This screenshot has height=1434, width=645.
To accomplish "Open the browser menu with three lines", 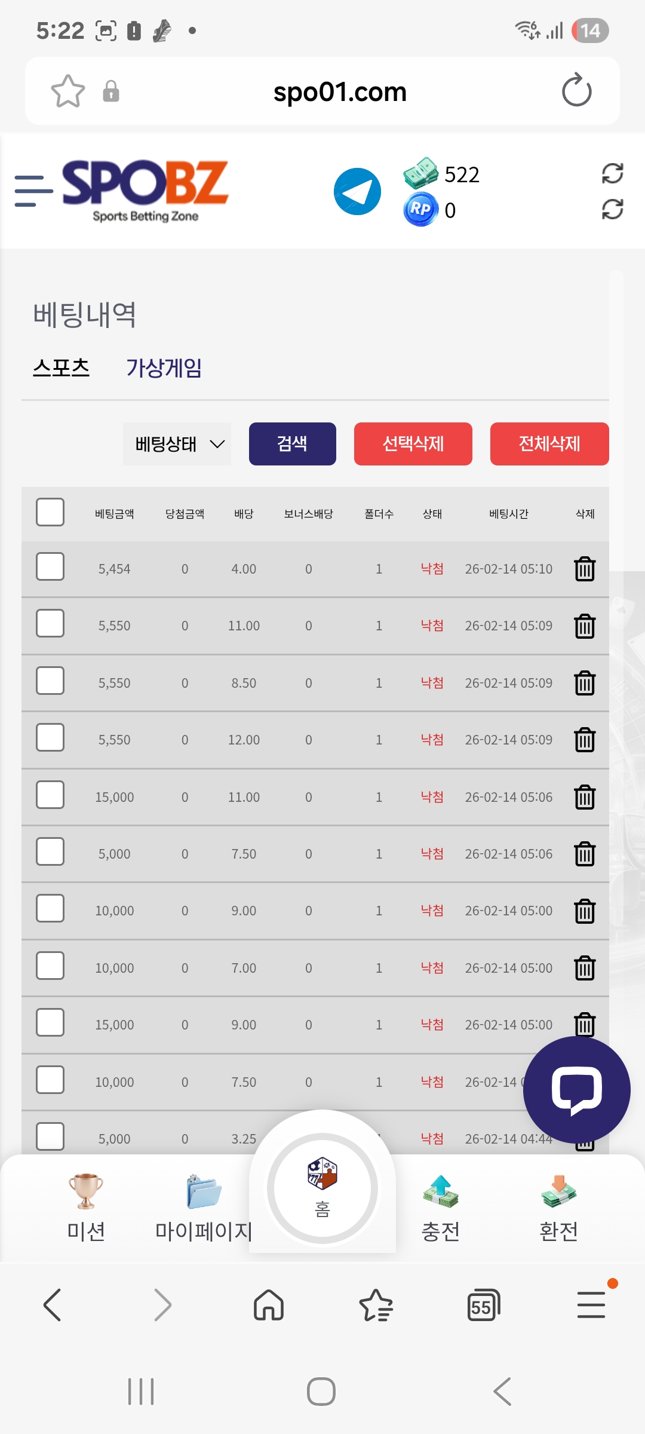I will [x=591, y=1305].
